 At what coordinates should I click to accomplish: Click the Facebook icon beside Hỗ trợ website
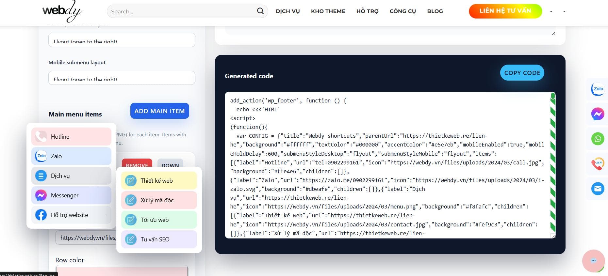[x=41, y=215]
